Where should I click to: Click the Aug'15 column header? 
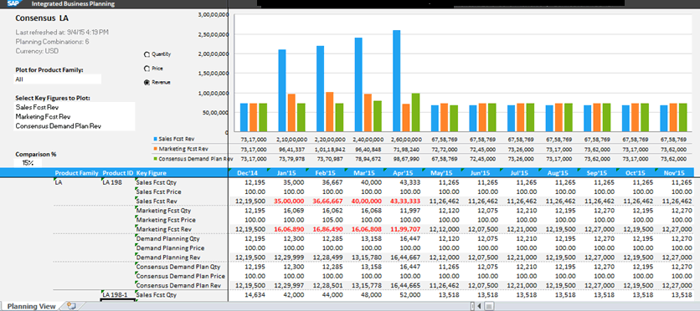point(558,173)
